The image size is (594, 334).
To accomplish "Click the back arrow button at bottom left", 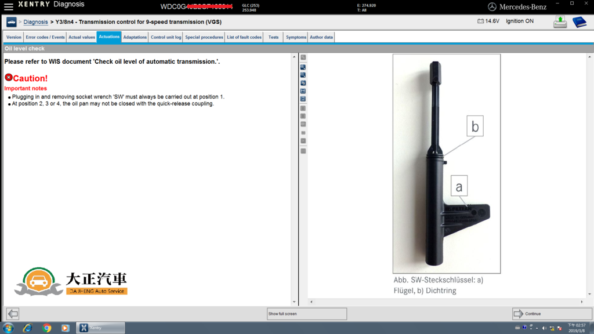I will click(x=13, y=314).
